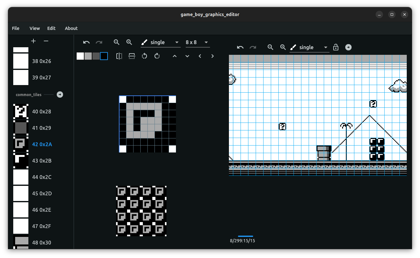The width and height of the screenshot is (420, 258).
Task: Click the 48 0x30 tile label
Action: (42, 243)
